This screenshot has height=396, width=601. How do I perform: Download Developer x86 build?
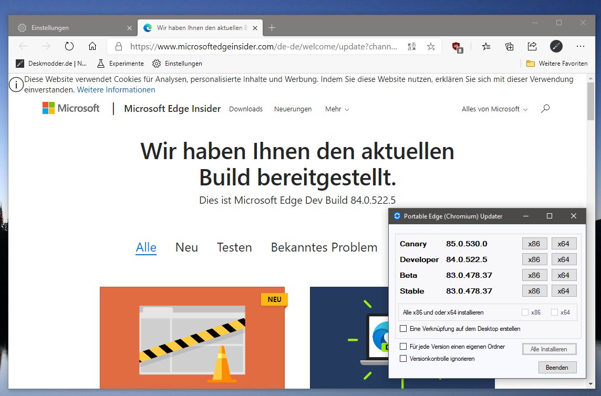(x=534, y=259)
